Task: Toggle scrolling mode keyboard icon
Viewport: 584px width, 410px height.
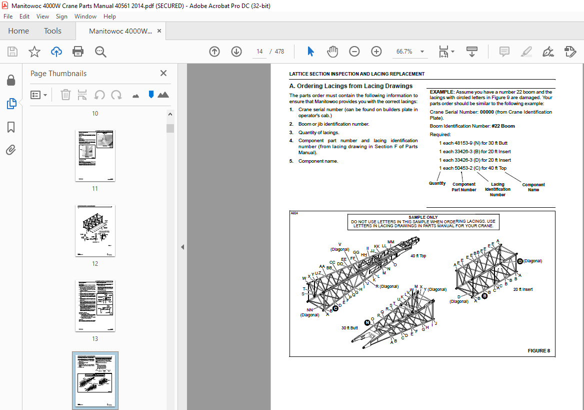Action: 472,52
